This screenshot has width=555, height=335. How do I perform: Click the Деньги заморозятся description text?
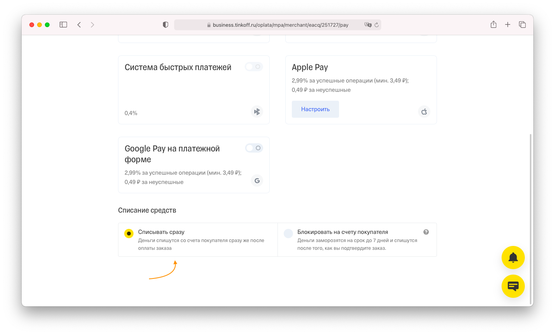[x=357, y=244]
